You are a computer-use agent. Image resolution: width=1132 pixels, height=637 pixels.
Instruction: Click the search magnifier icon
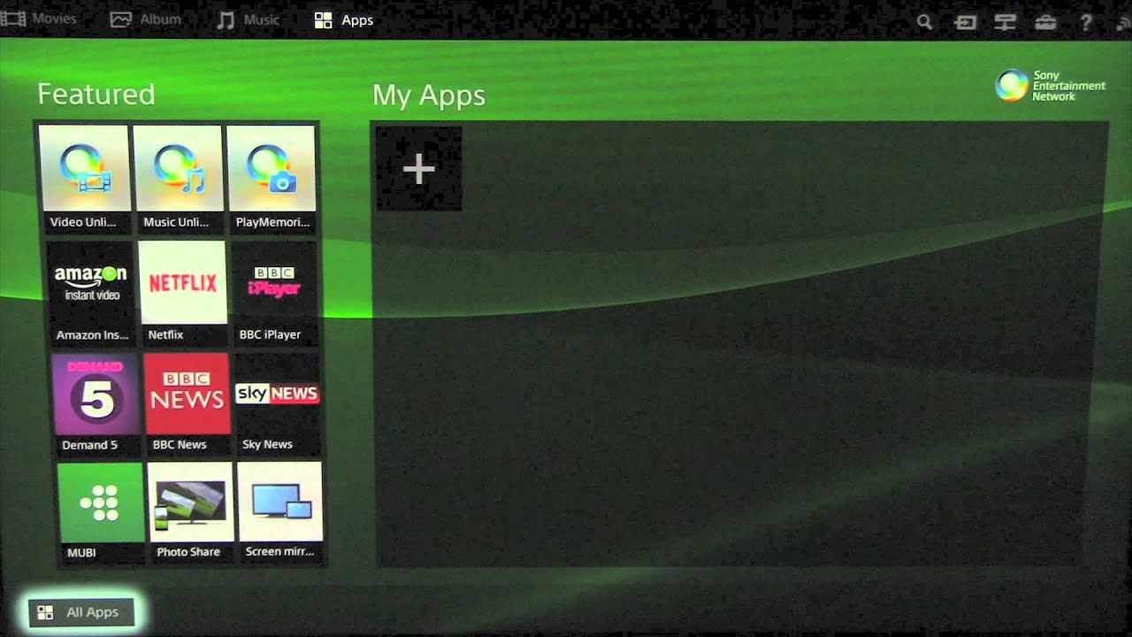924,22
